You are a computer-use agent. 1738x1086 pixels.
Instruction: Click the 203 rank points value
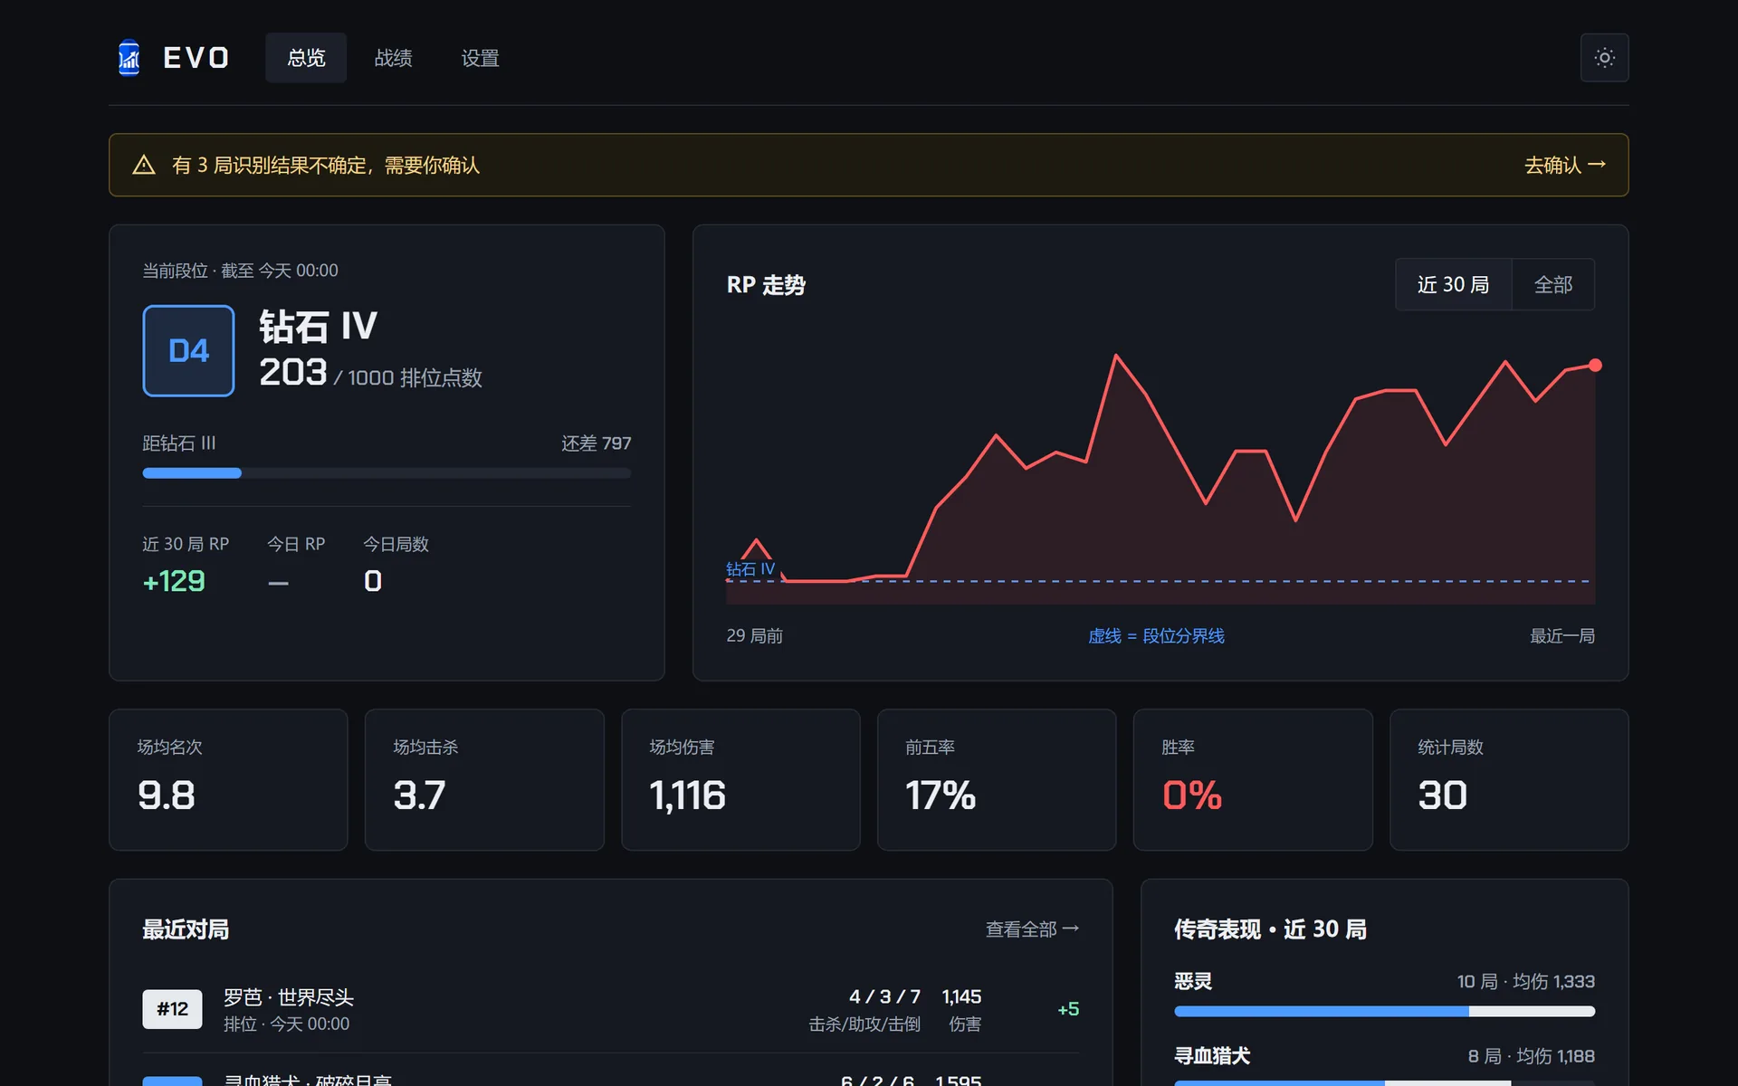click(x=293, y=373)
